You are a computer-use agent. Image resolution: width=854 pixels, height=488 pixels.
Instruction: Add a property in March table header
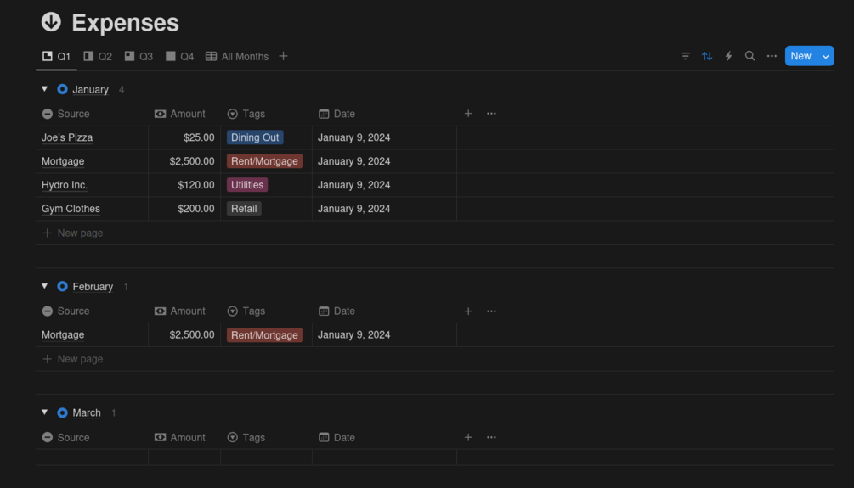pyautogui.click(x=468, y=437)
